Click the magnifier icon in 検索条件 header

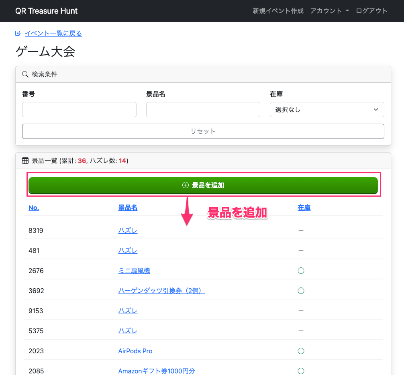tap(25, 74)
